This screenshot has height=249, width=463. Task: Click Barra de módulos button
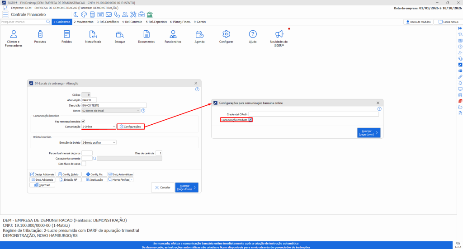coord(418,22)
